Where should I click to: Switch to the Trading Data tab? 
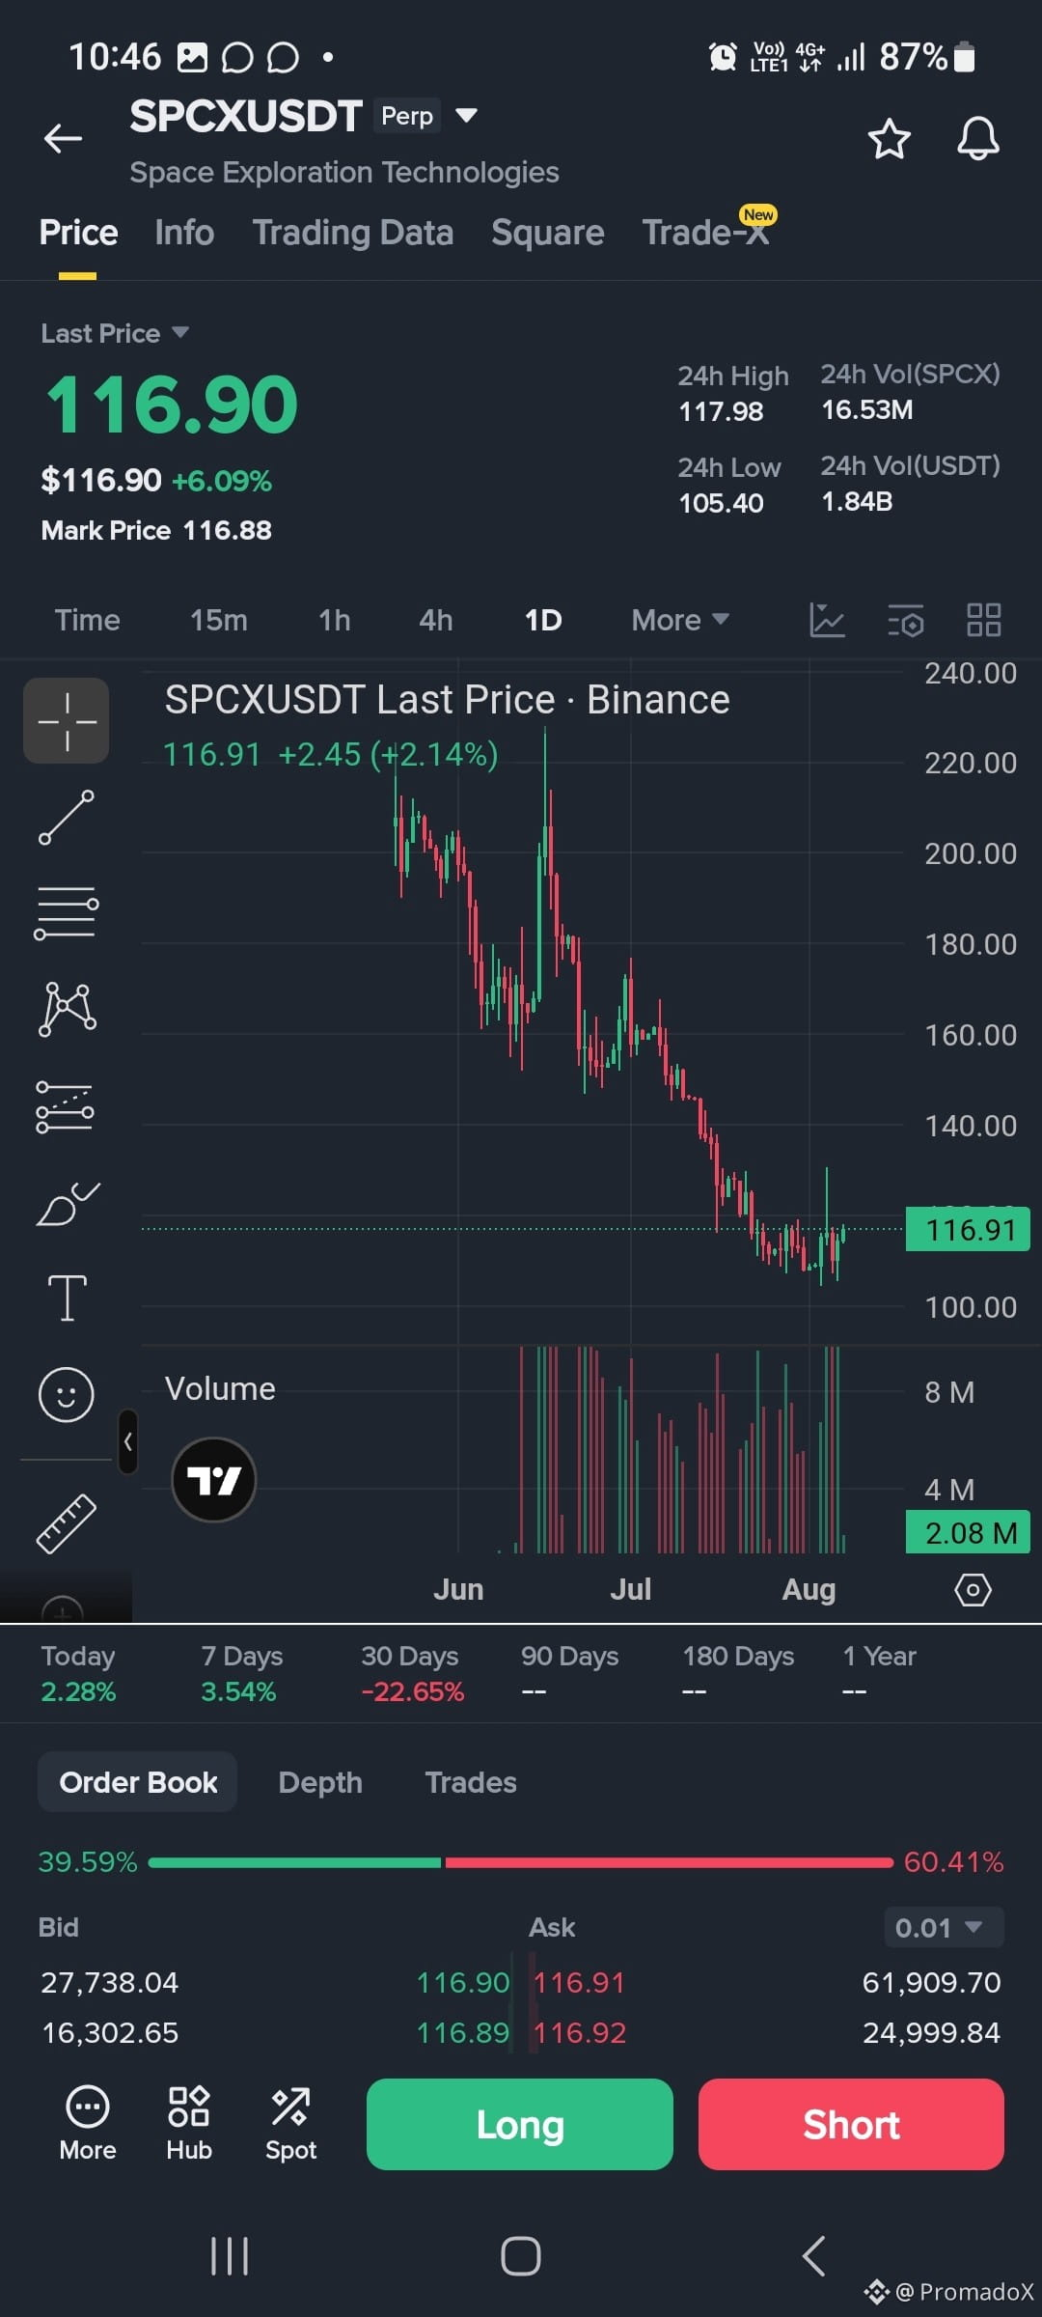pyautogui.click(x=353, y=233)
